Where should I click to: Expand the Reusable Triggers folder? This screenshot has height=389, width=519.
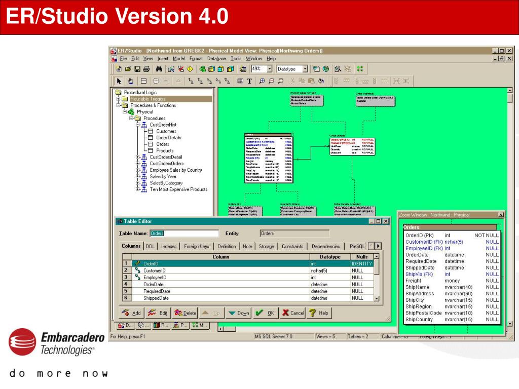(x=119, y=99)
